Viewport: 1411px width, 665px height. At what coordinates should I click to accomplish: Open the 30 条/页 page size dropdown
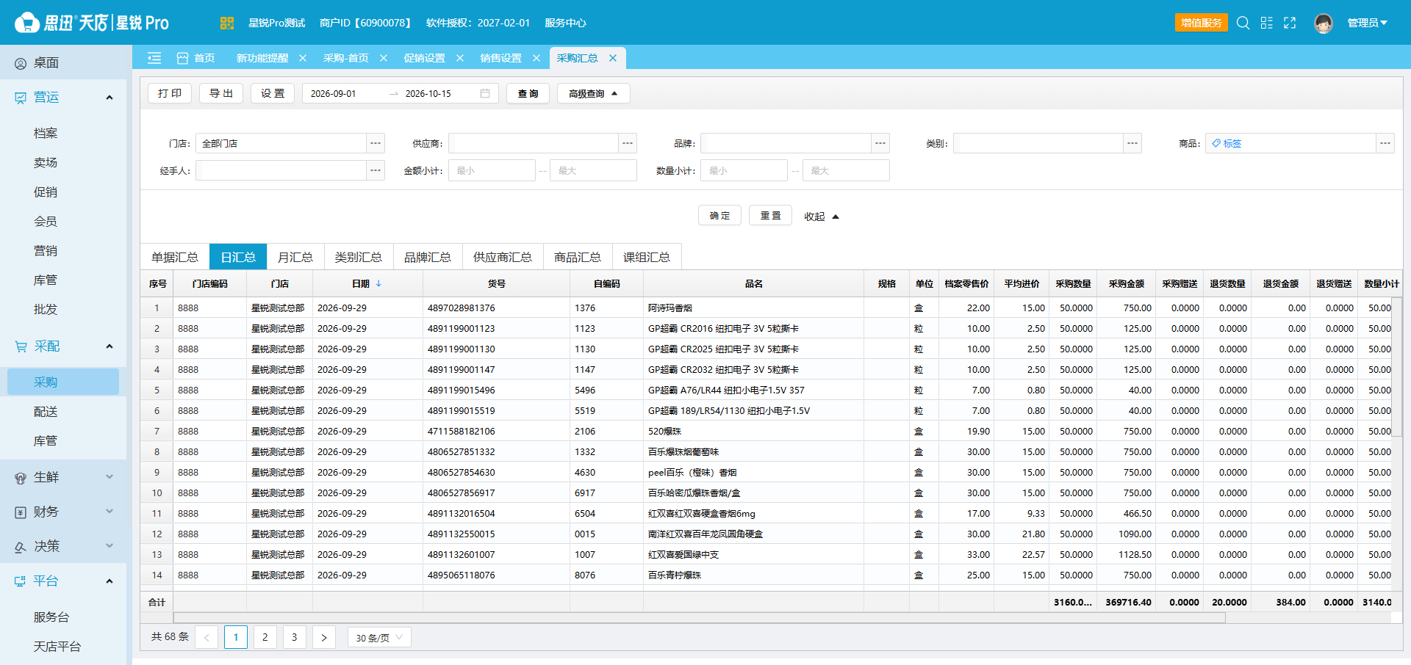click(x=379, y=637)
